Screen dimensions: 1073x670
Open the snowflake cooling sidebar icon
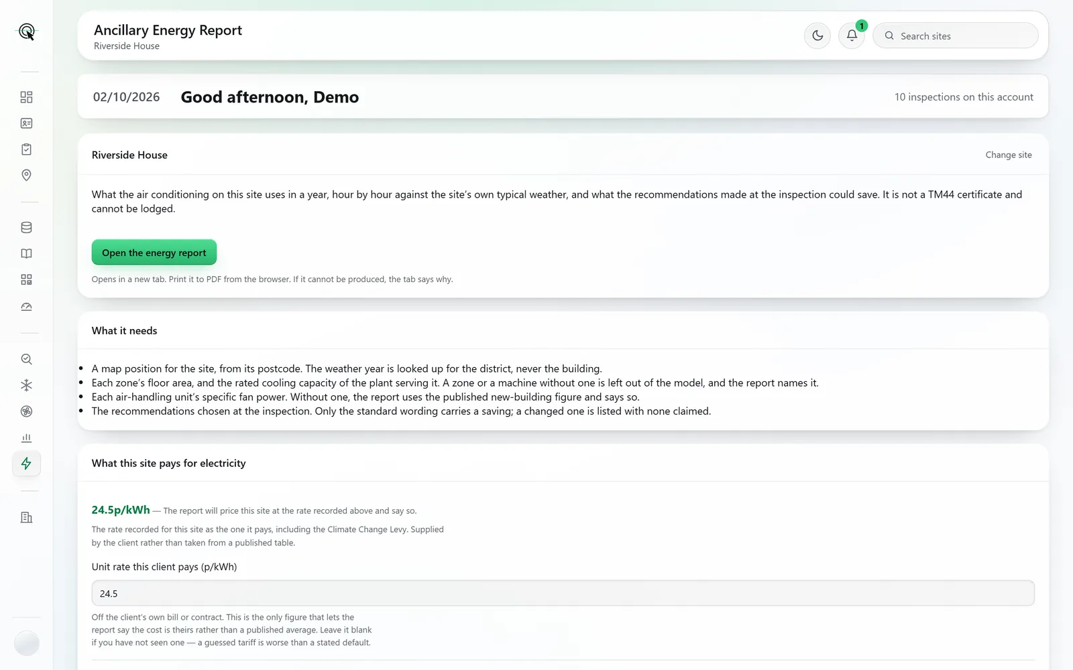[x=26, y=385]
